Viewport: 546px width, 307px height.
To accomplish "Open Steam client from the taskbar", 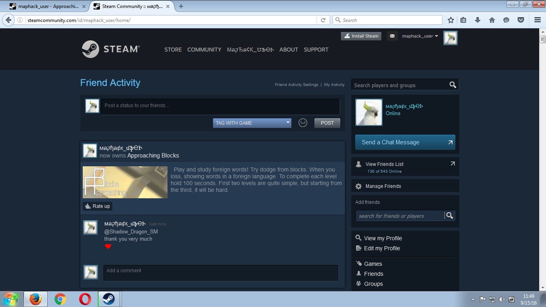I will pos(108,299).
